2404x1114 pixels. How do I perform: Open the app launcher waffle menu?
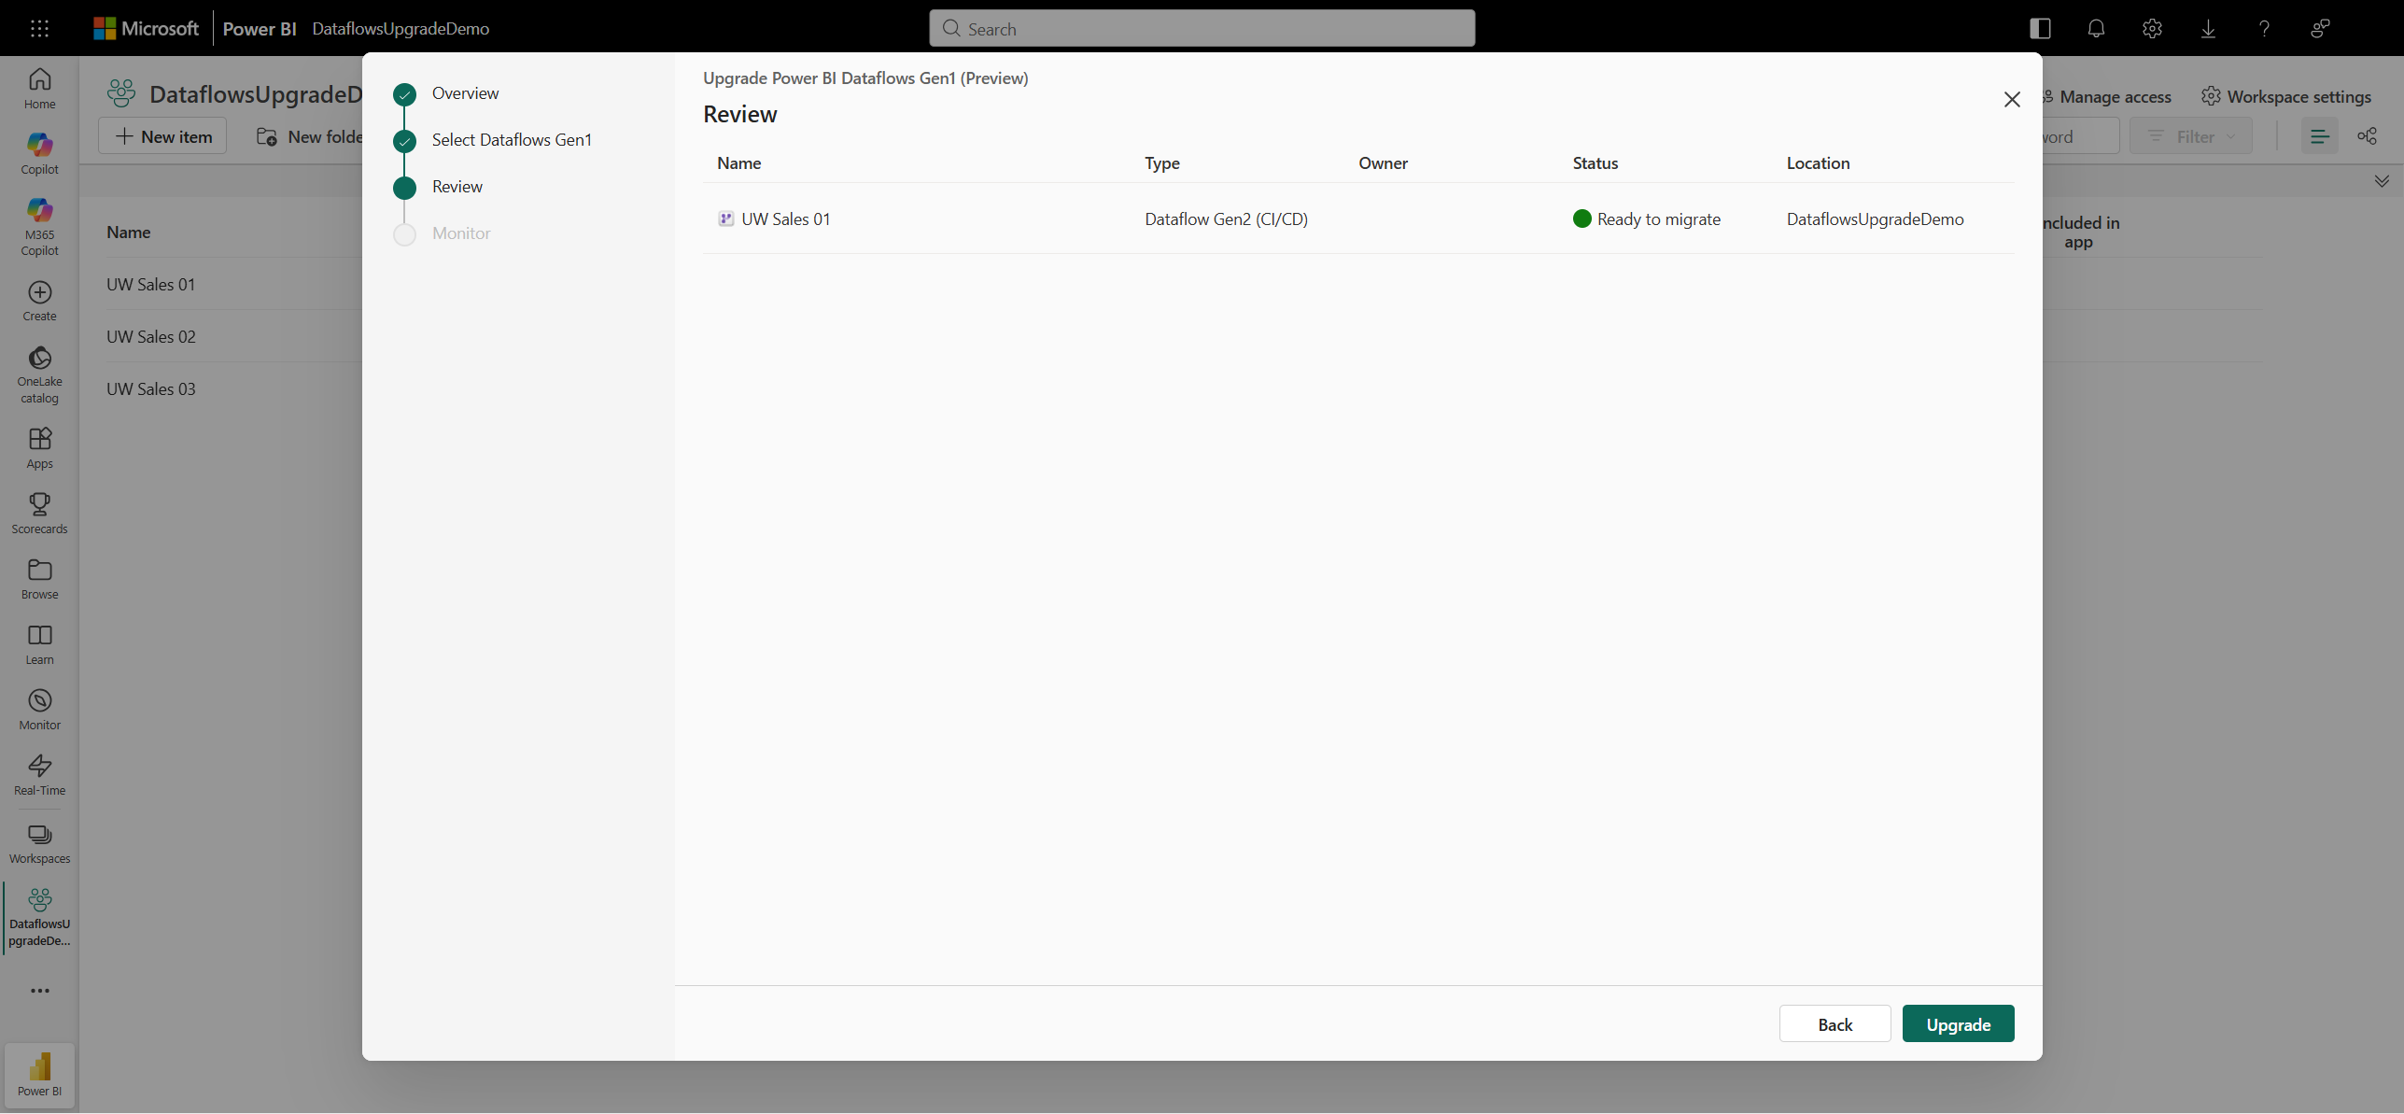click(39, 28)
